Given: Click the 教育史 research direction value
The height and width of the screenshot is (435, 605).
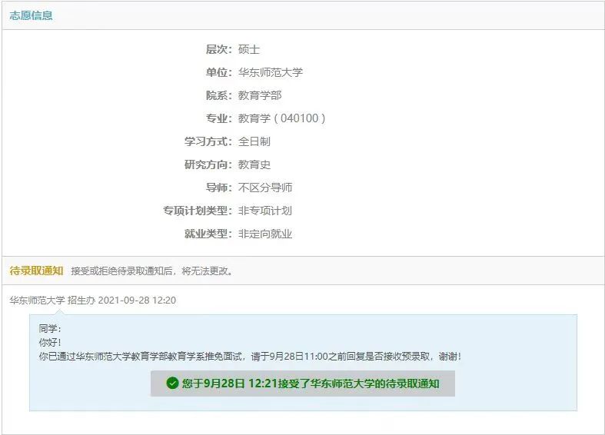Looking at the screenshot, I should (x=254, y=164).
